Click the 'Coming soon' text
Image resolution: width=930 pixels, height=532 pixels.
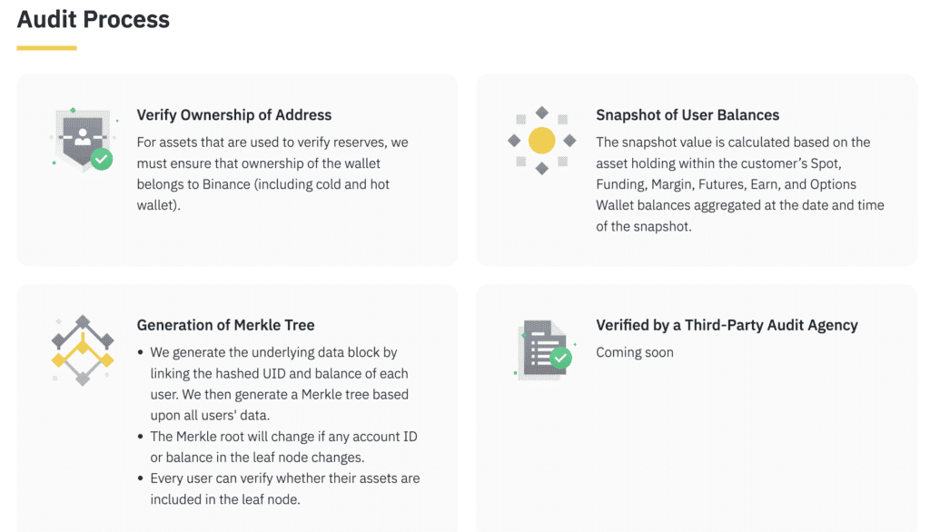coord(635,352)
